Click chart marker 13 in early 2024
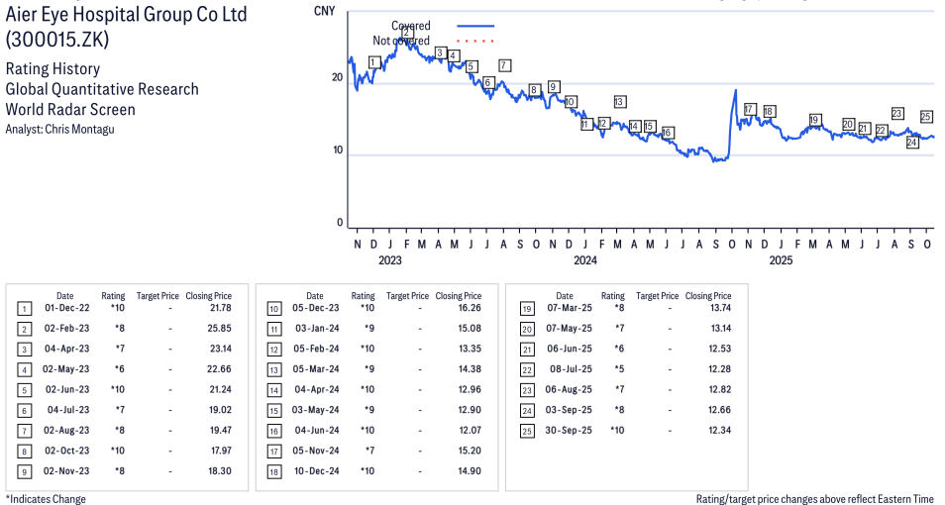This screenshot has height=505, width=945. pyautogui.click(x=619, y=102)
